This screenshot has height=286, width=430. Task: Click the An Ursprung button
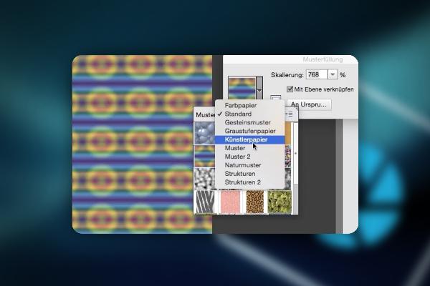click(309, 104)
